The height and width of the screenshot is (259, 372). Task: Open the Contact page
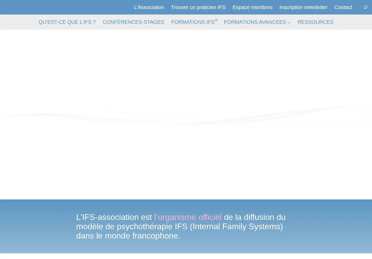pos(343,7)
